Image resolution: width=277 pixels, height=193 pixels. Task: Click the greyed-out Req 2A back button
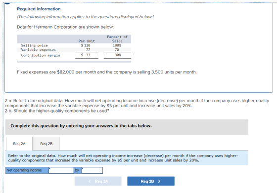tap(98, 181)
